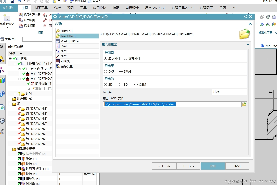Click the roles icon at sidebar bottom

(x=2, y=131)
